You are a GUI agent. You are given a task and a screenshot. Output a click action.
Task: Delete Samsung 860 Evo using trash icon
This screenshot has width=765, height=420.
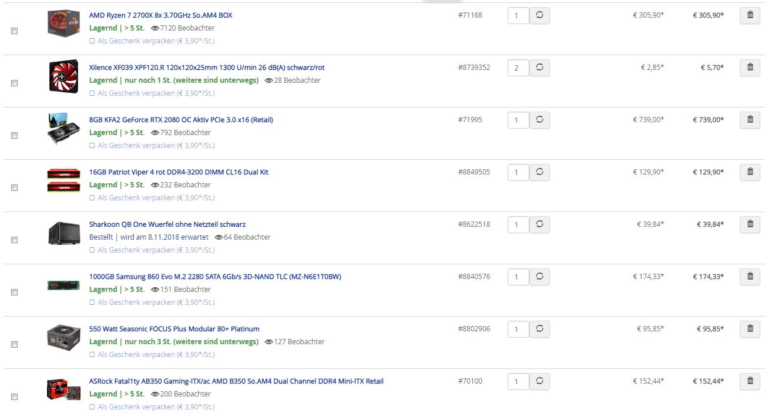pos(749,277)
